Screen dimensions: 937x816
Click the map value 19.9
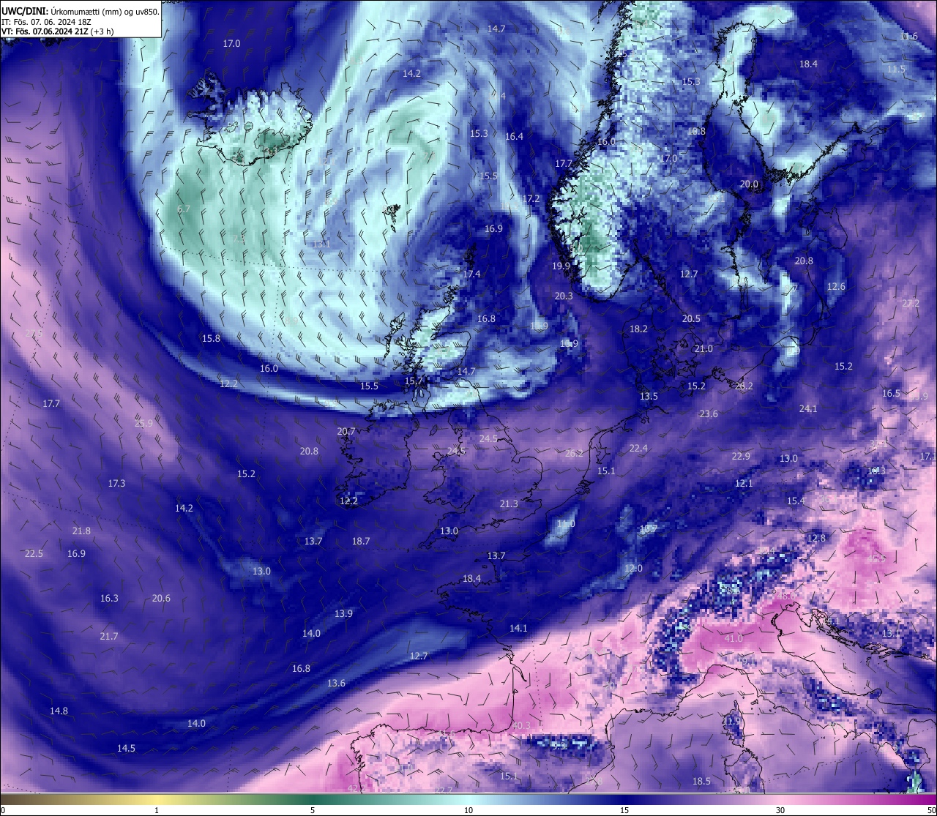(x=561, y=266)
